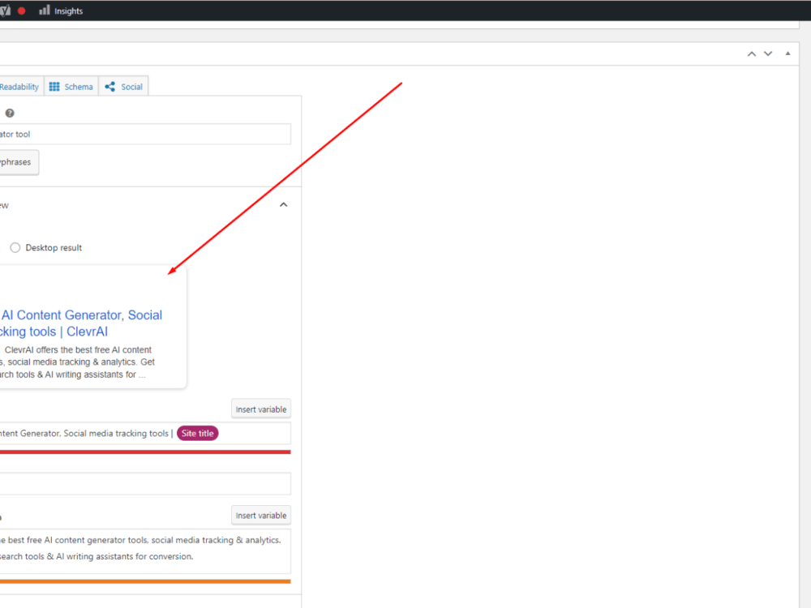Click the Site title variable tag

(198, 433)
